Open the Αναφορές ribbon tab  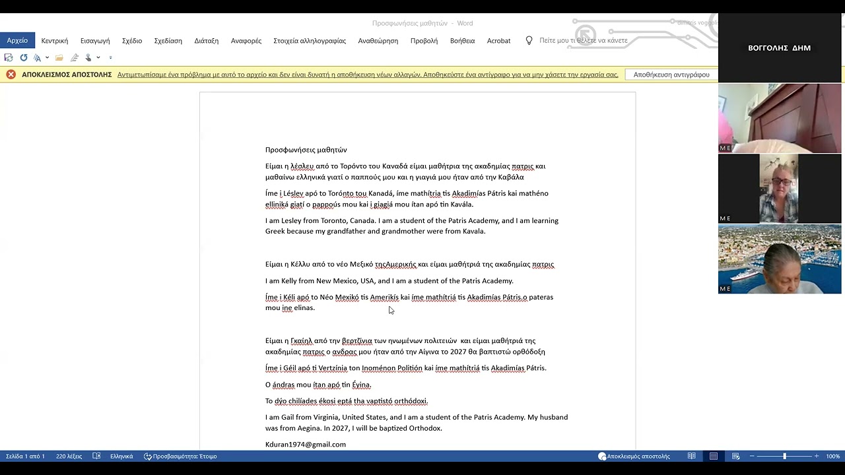coord(246,41)
